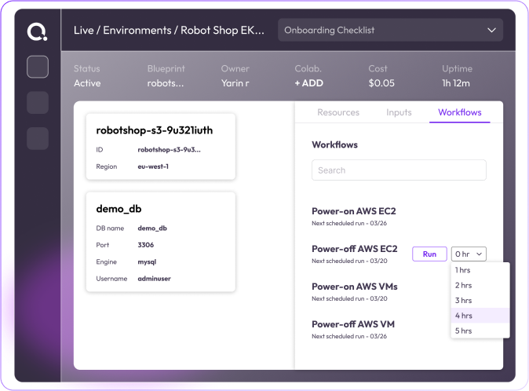Viewport: 529px width, 391px height.
Task: Expand the 0 hr duration dropdown
Action: [469, 254]
